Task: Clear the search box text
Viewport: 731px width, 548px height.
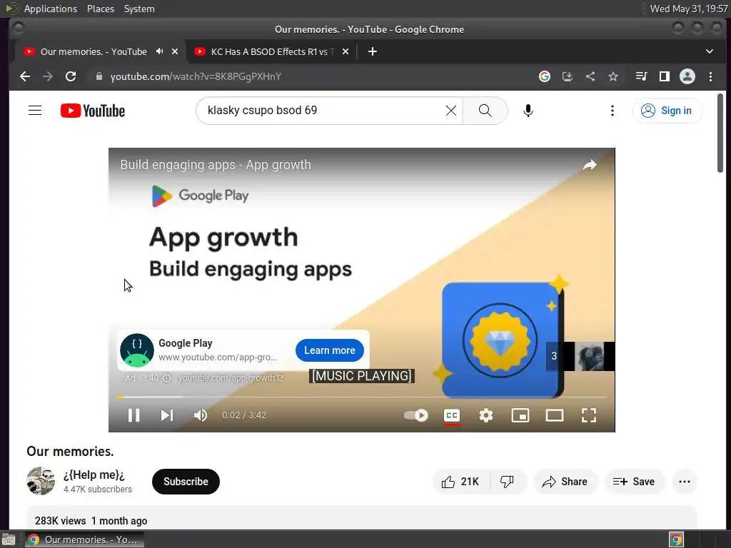Action: tap(451, 111)
